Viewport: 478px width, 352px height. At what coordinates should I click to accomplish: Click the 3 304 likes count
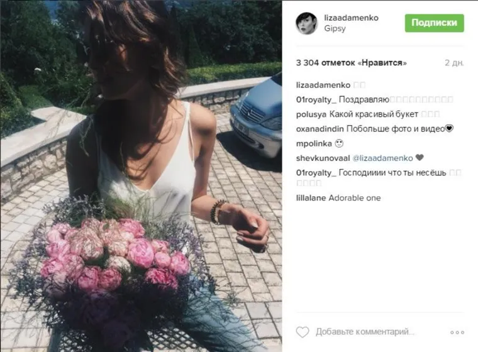pyautogui.click(x=352, y=63)
